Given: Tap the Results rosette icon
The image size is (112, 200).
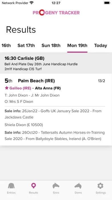Looking at the screenshot, I should click(33, 186).
